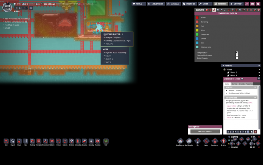Set priority level 9
Viewport: 263px width, 165px height.
pyautogui.click(x=248, y=132)
